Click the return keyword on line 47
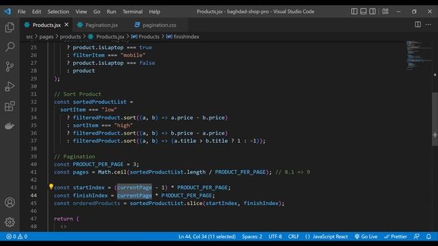The image size is (438, 246). 64,219
